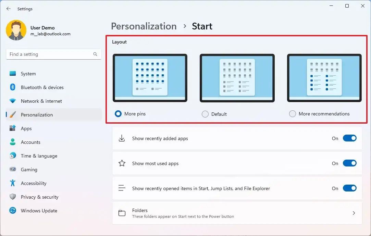
Task: Click the Windows Update refresh icon
Action: pos(13,211)
